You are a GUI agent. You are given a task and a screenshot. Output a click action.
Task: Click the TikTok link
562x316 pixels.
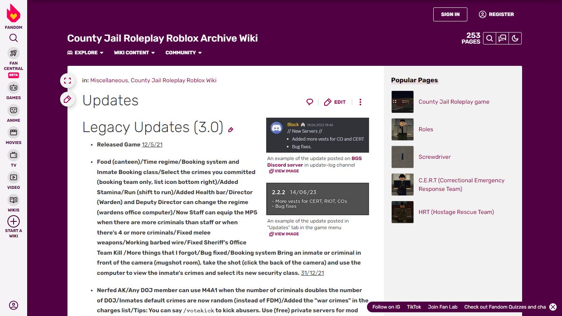click(x=414, y=307)
